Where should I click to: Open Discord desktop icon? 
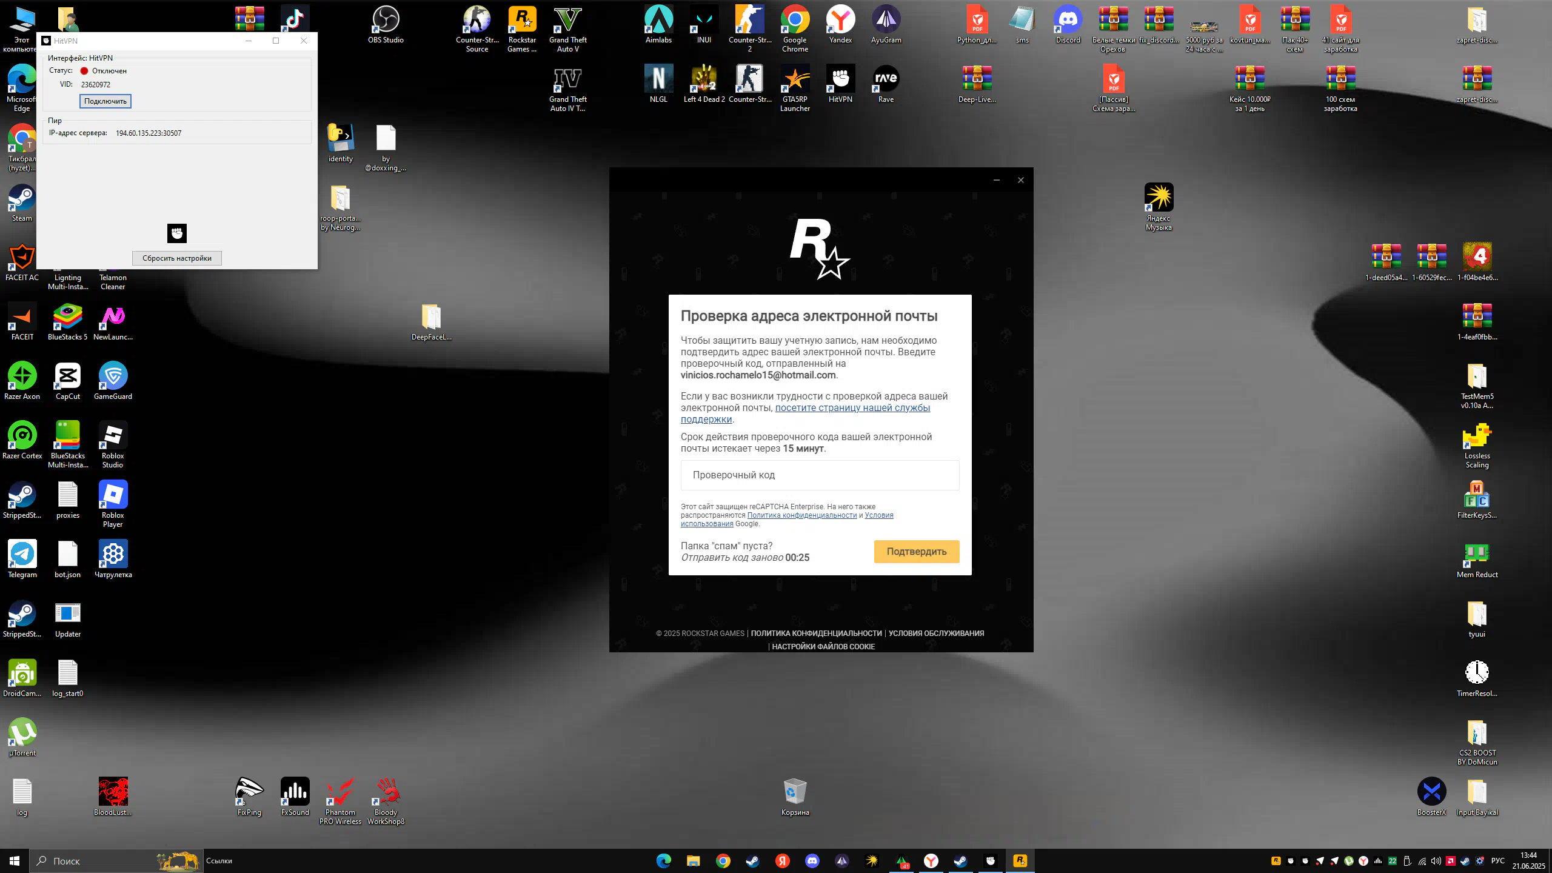click(1068, 25)
